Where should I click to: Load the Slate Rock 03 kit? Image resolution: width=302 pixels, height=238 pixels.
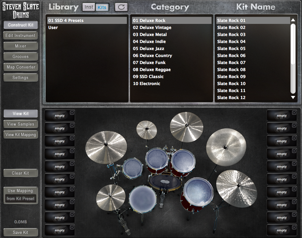tap(253, 34)
